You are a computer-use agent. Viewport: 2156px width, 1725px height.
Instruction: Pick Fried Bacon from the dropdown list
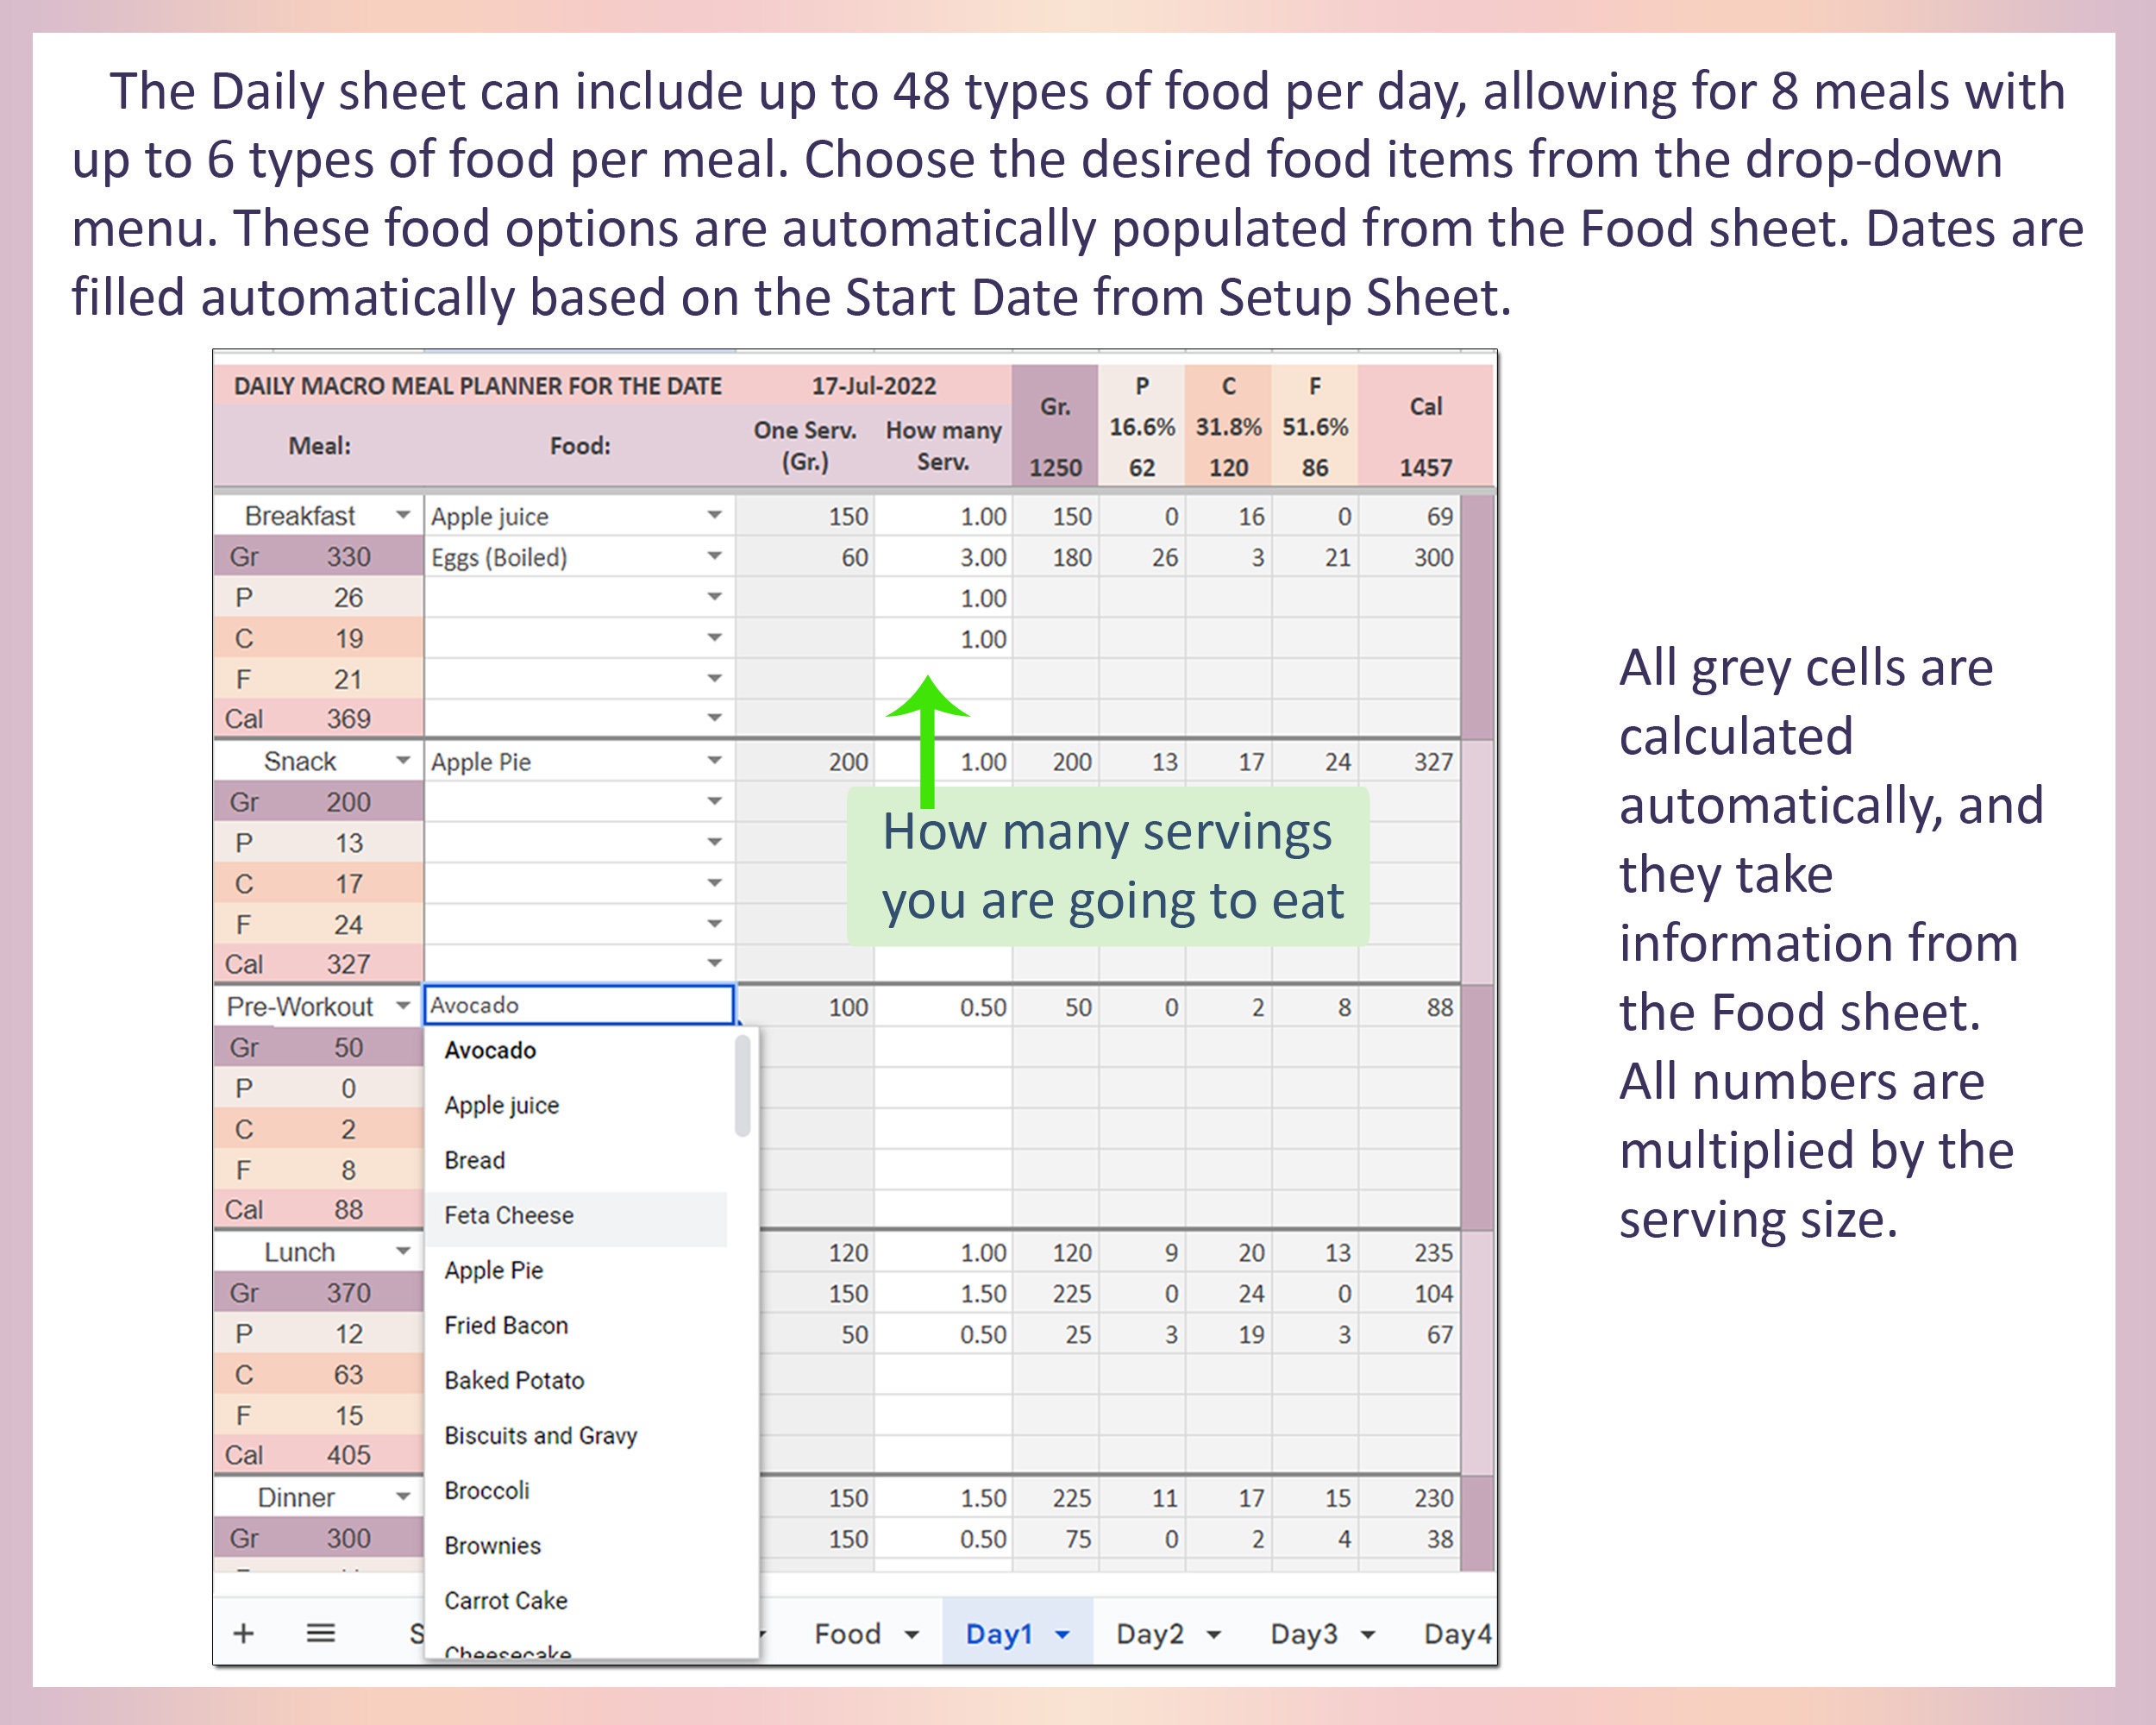click(576, 1325)
